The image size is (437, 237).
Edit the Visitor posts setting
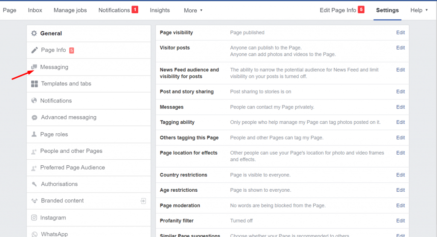tap(400, 48)
